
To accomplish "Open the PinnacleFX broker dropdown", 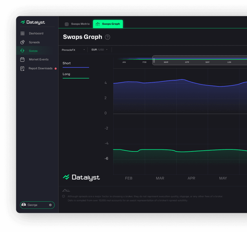I will point(72,50).
